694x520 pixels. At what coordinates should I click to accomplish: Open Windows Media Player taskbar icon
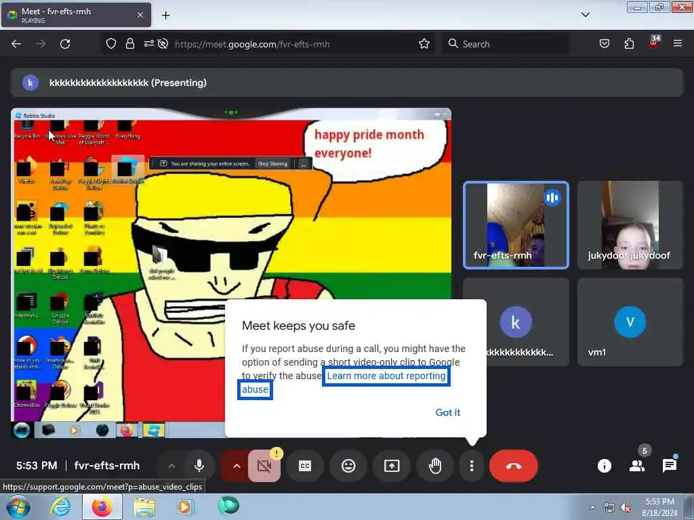[x=184, y=506]
